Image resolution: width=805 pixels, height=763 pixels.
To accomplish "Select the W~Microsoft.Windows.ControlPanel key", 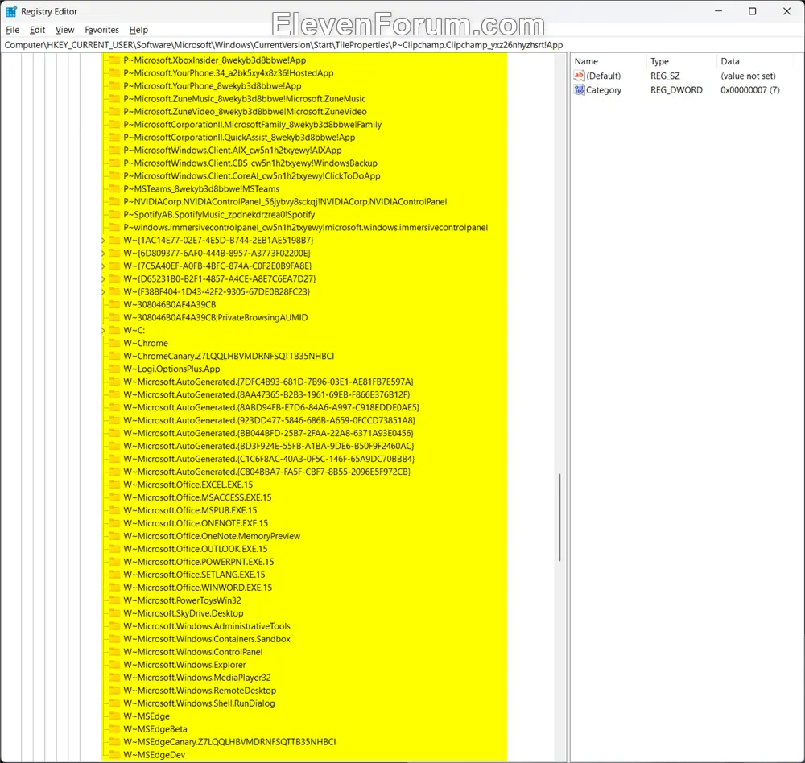I will [193, 652].
